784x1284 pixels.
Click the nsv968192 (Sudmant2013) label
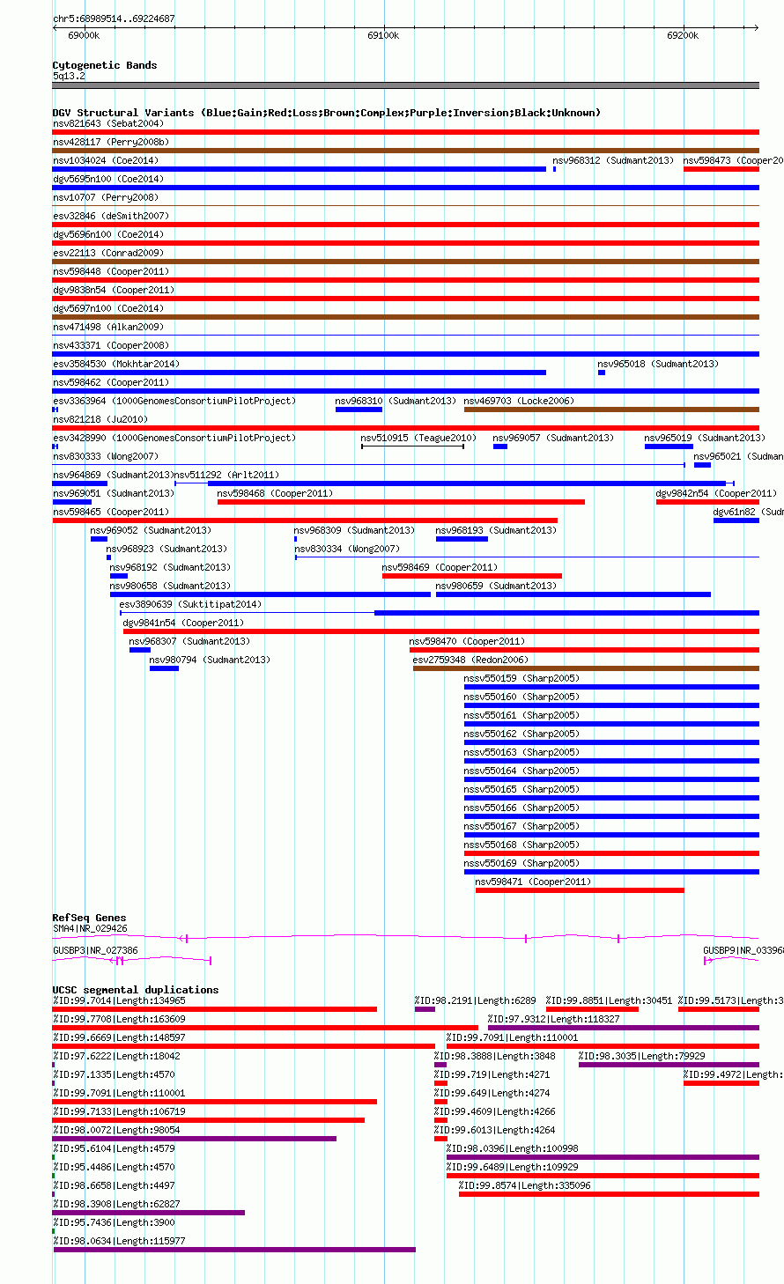(170, 567)
